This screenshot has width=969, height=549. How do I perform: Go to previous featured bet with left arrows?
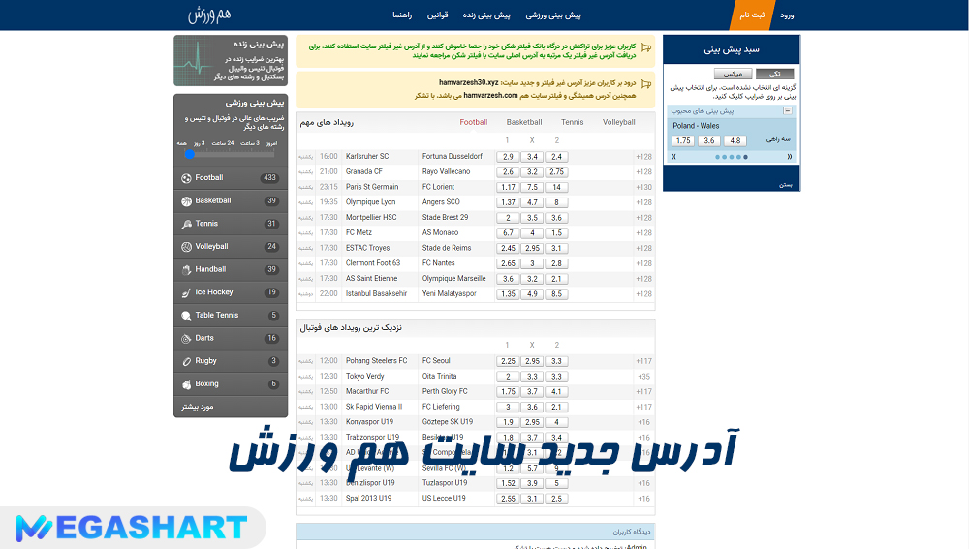[x=673, y=157]
